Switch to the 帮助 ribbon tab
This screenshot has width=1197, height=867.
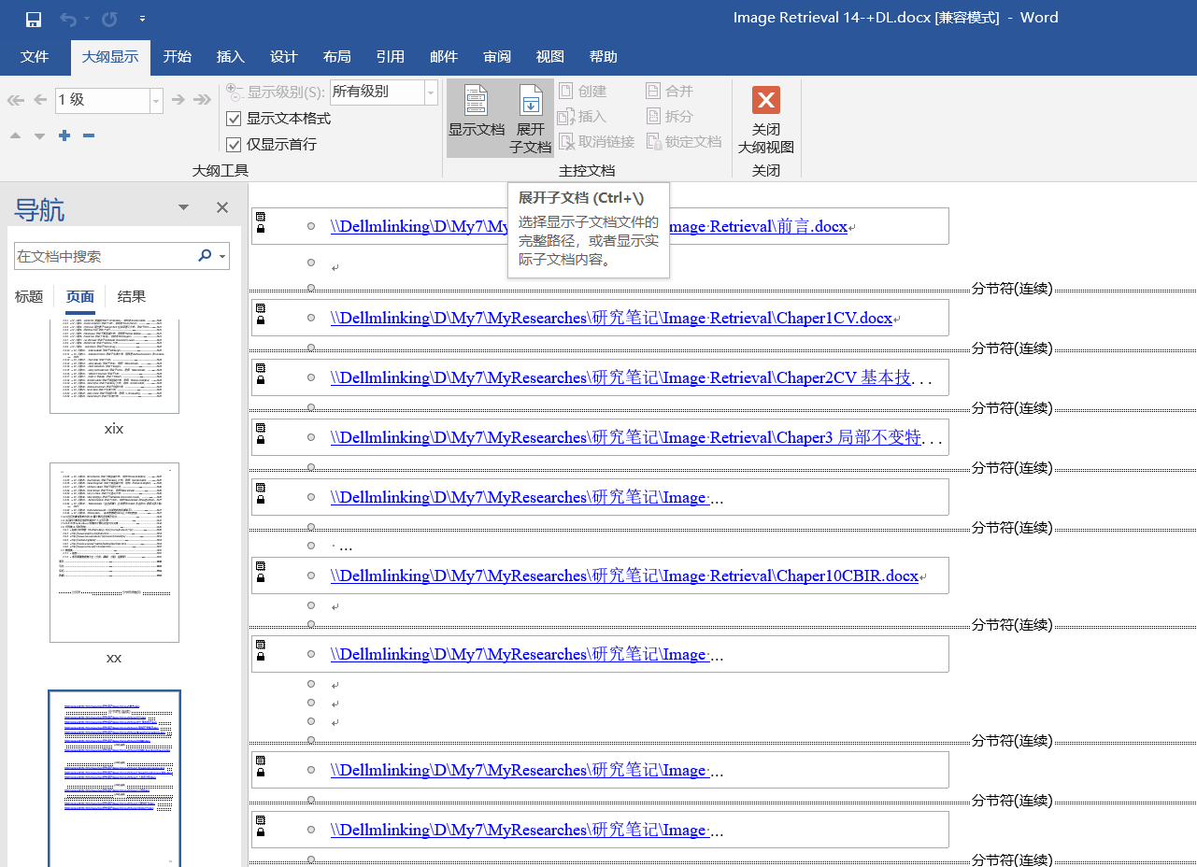click(x=604, y=57)
